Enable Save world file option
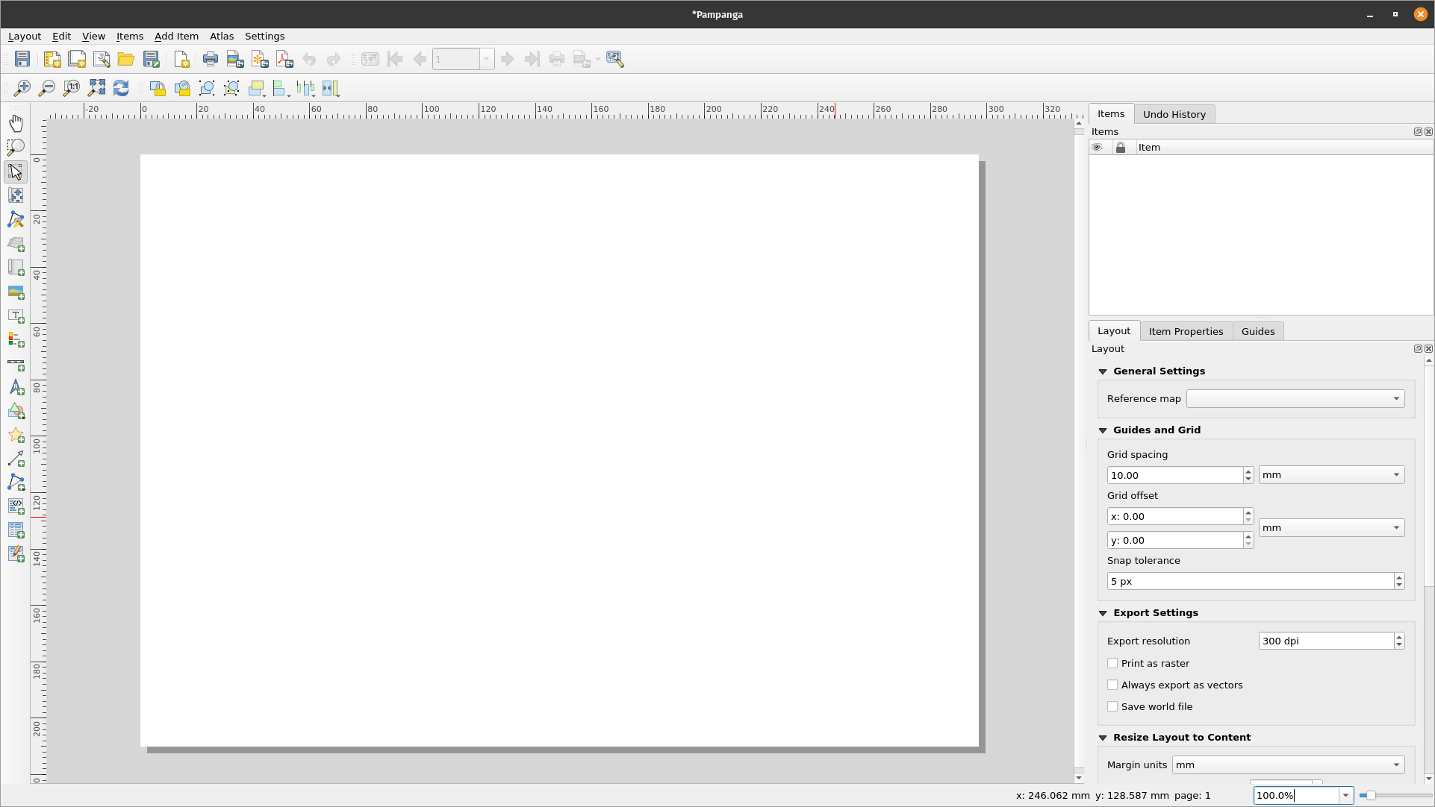 (1112, 706)
